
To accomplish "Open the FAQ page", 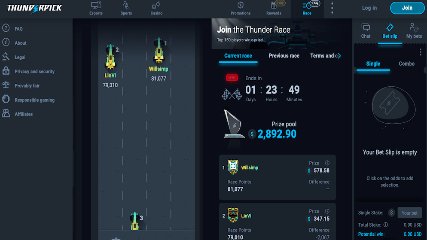I will [x=18, y=29].
